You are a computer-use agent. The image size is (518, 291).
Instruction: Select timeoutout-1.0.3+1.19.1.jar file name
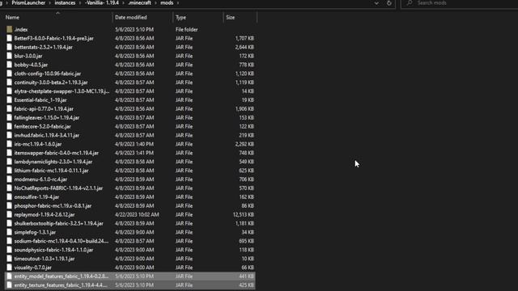coord(45,259)
